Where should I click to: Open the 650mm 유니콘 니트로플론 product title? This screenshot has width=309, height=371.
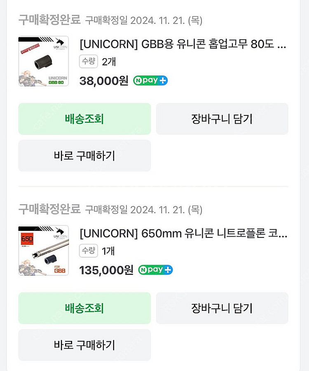[x=183, y=234]
